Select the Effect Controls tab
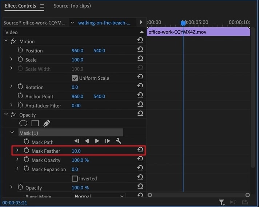Screen dimensions: 259x207 (x=20, y=6)
